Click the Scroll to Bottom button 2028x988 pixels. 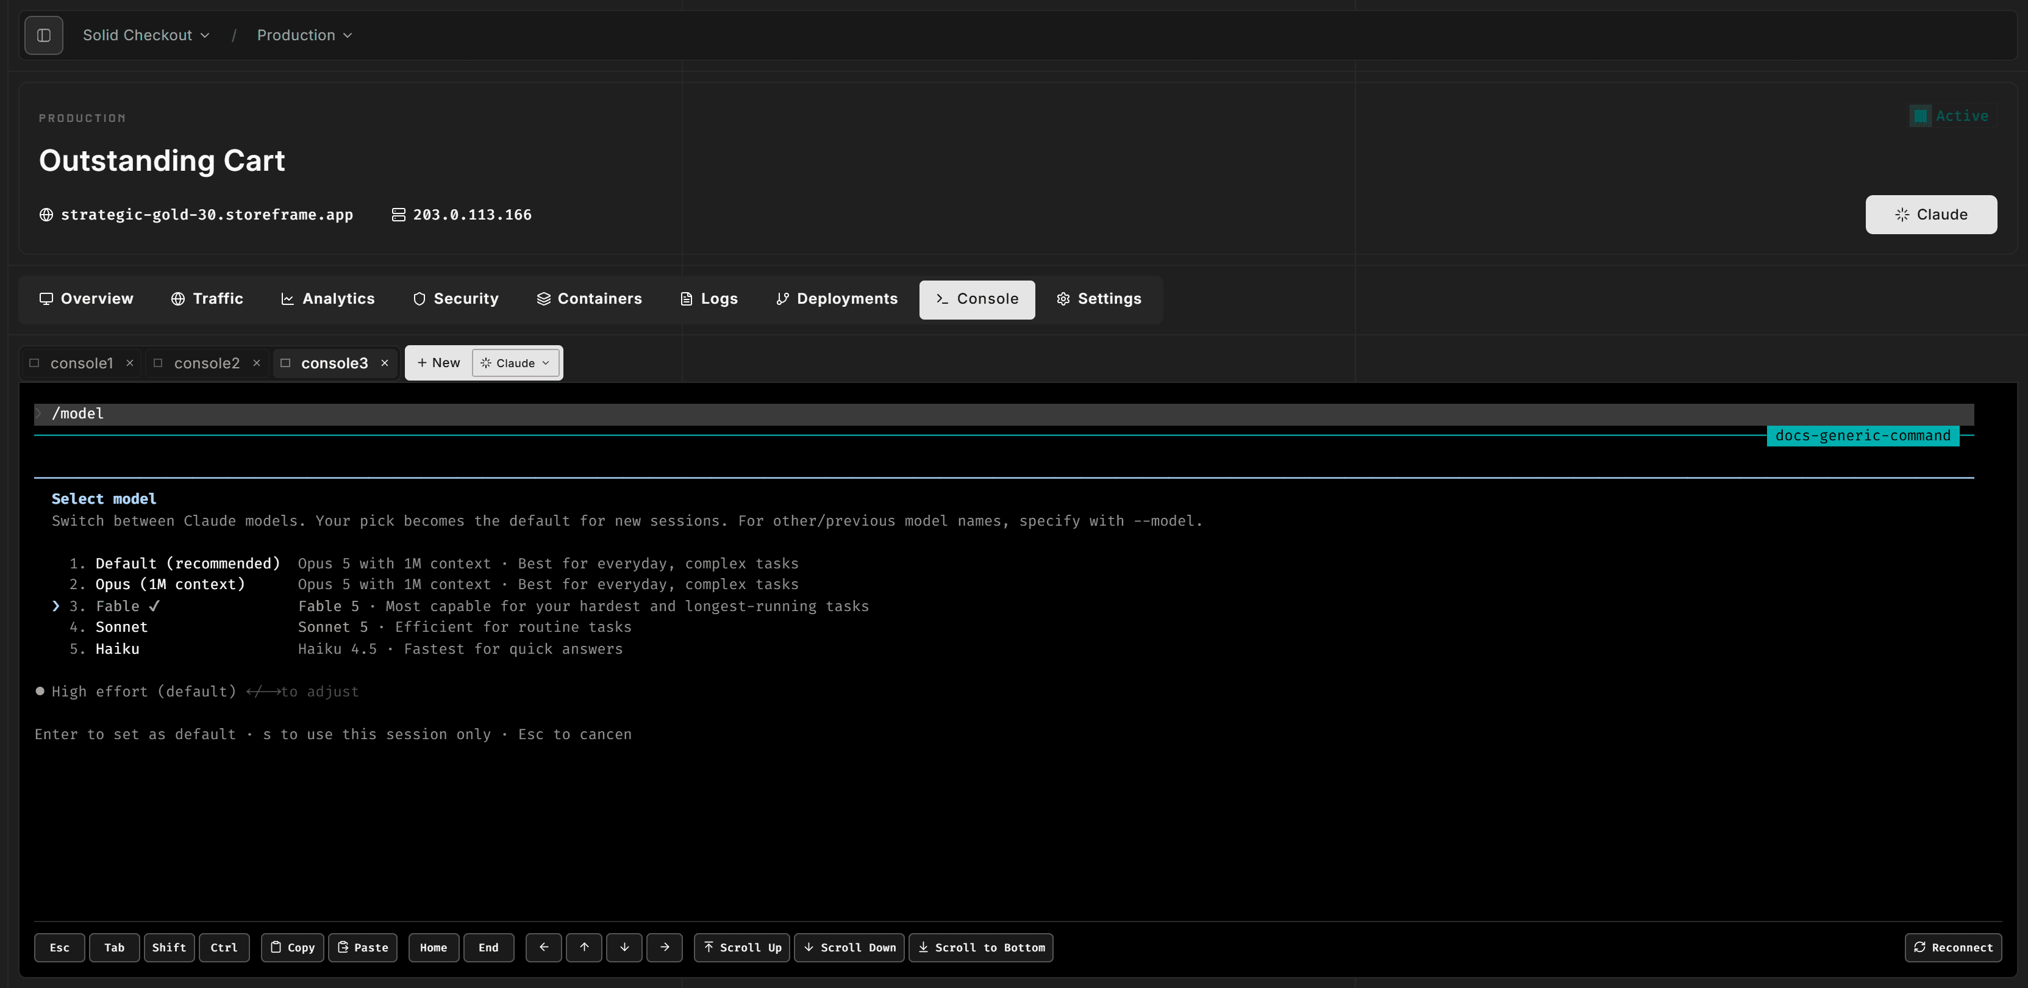(981, 948)
